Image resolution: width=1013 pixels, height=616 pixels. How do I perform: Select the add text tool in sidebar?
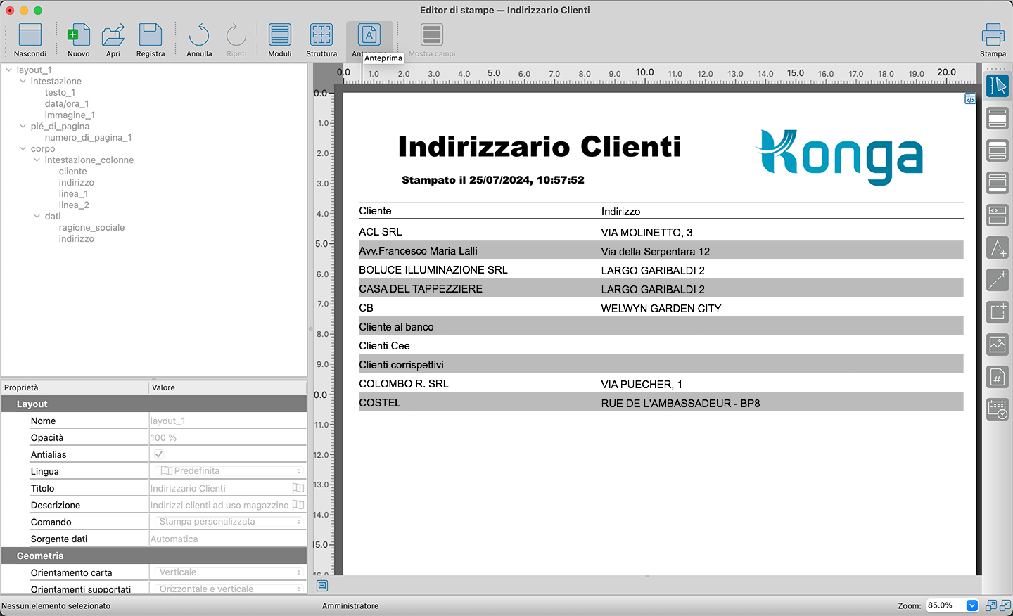click(998, 248)
